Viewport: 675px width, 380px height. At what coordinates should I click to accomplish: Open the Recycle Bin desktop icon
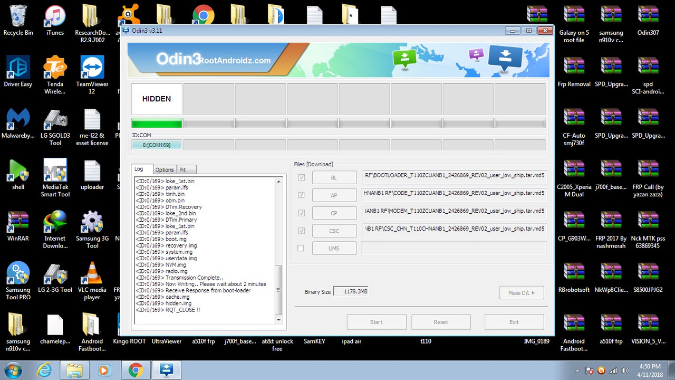pyautogui.click(x=18, y=21)
